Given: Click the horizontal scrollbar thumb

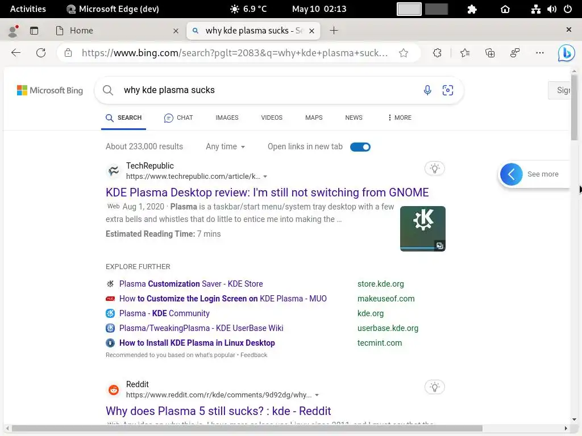Looking at the screenshot, I should tap(247, 429).
